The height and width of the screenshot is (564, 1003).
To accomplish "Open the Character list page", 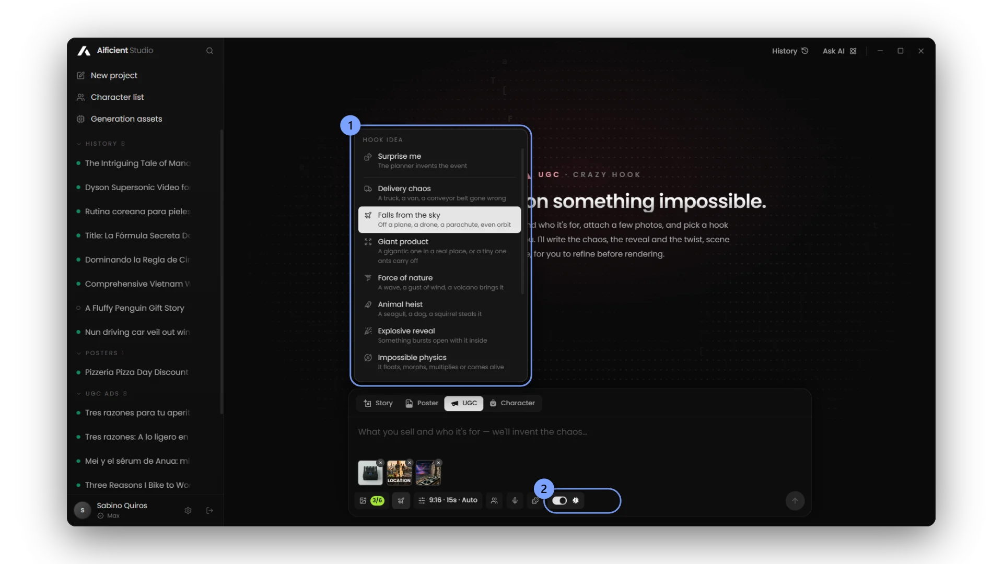I will pyautogui.click(x=110, y=97).
